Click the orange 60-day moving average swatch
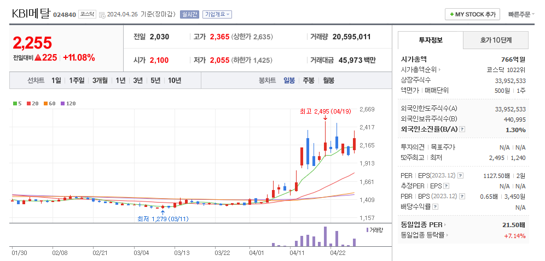This screenshot has height=261, width=545. (45, 103)
